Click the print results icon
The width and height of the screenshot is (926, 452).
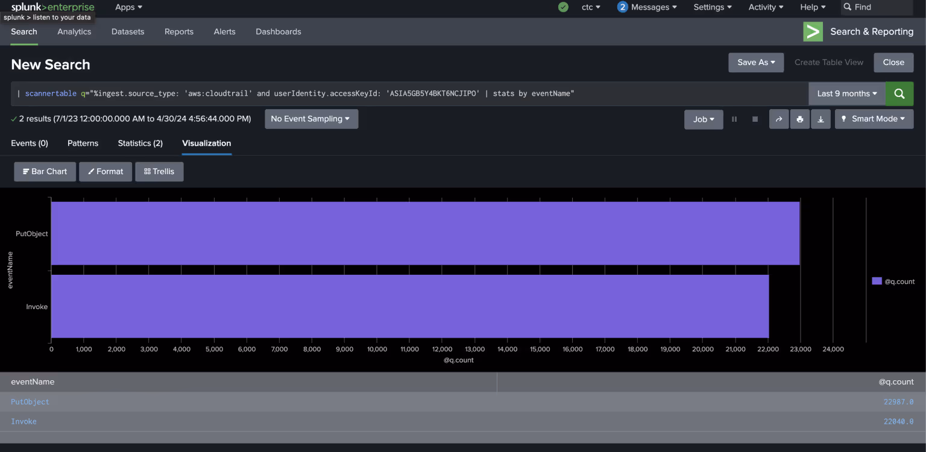tap(800, 119)
